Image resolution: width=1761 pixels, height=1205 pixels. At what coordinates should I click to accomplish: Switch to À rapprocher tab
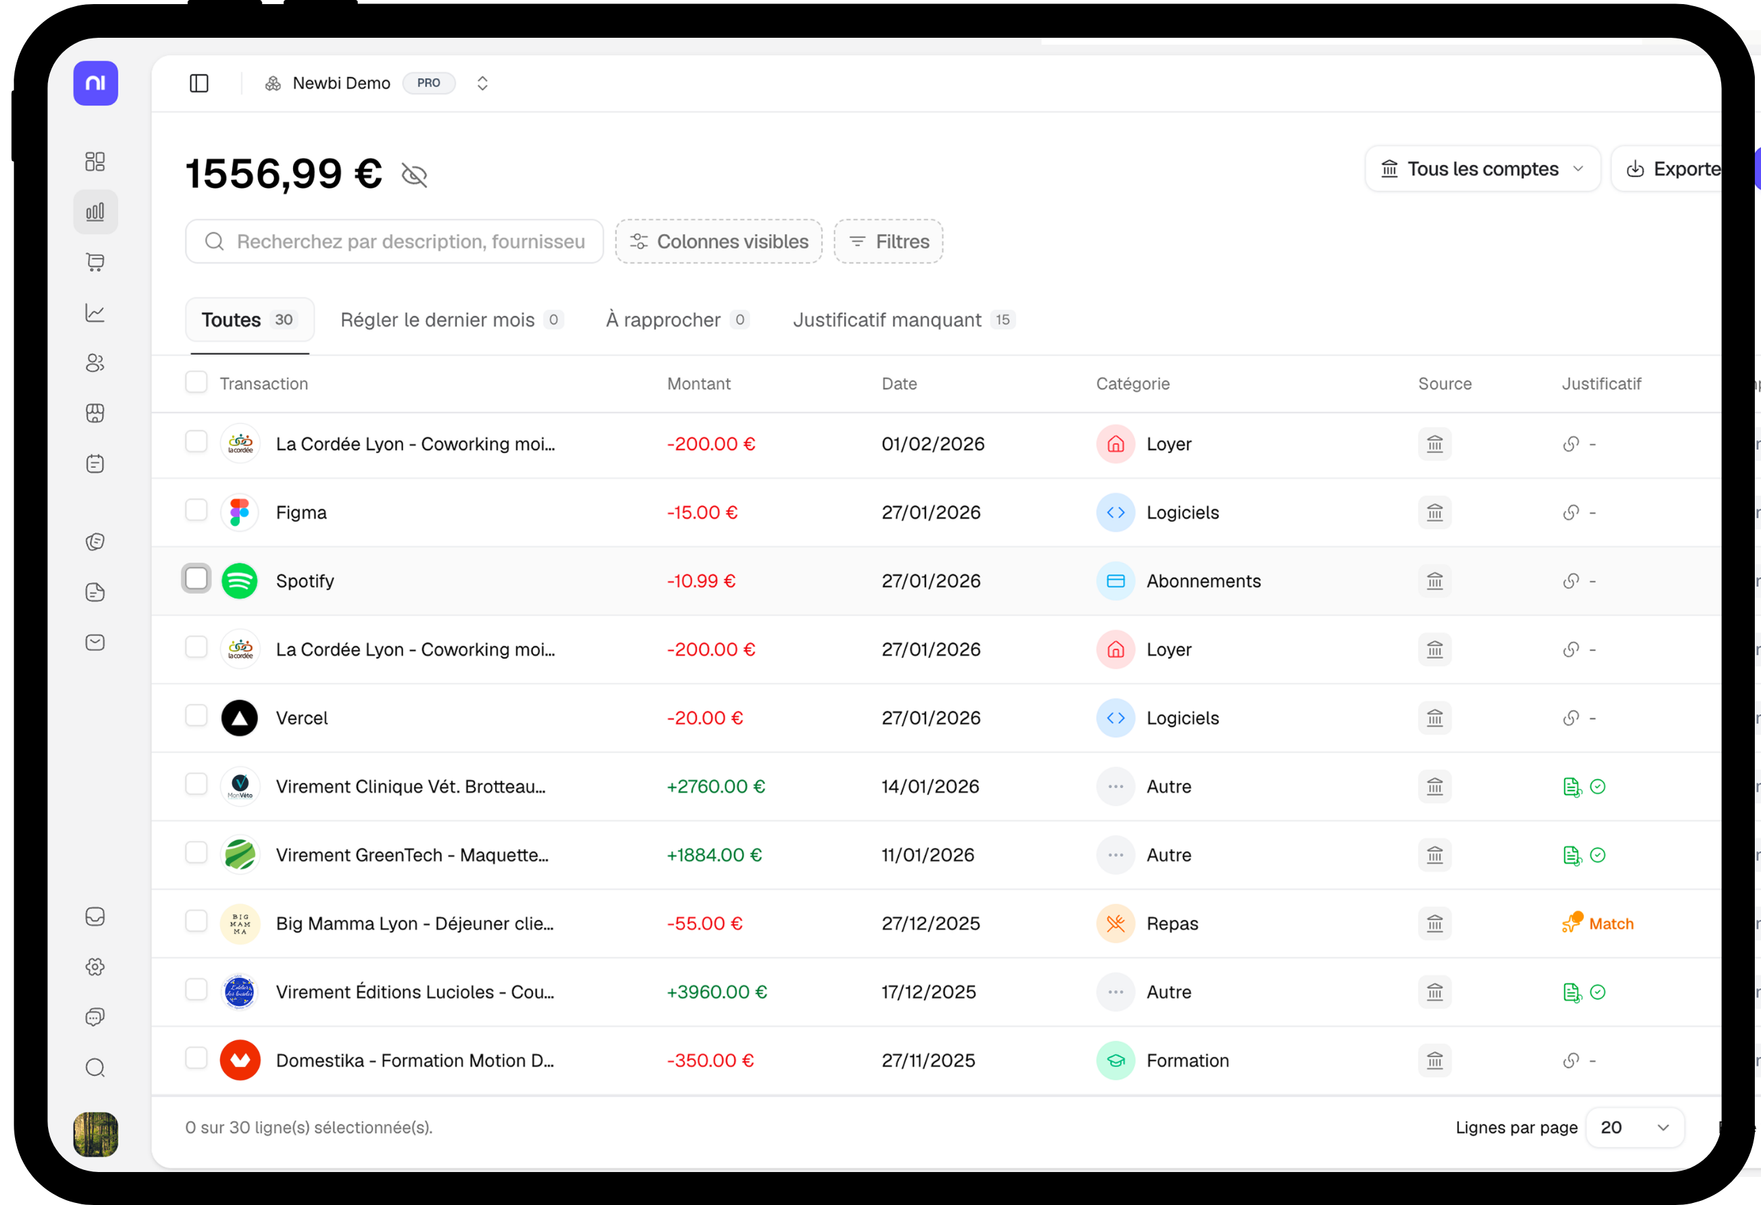click(x=678, y=320)
